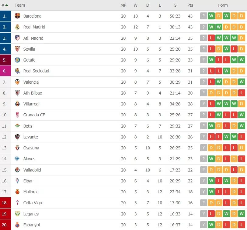Click the G goals column header

point(175,5)
